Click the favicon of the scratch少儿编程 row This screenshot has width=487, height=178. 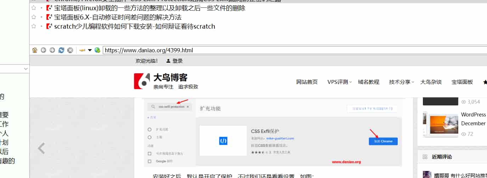tap(49, 26)
